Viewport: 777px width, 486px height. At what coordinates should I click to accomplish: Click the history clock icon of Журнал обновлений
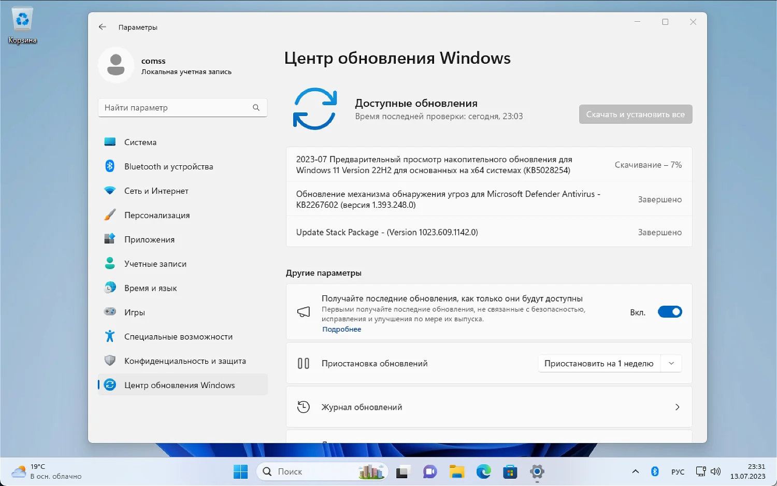point(304,407)
